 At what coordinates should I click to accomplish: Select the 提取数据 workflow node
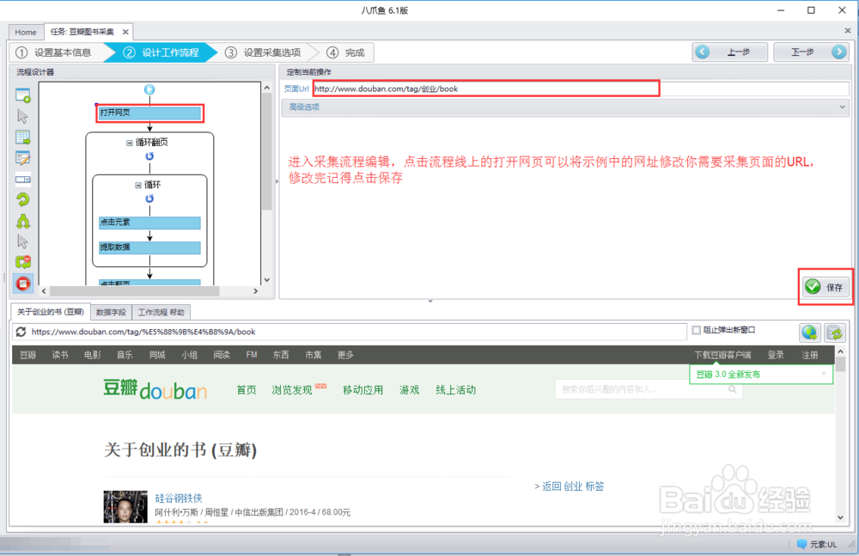coord(149,247)
